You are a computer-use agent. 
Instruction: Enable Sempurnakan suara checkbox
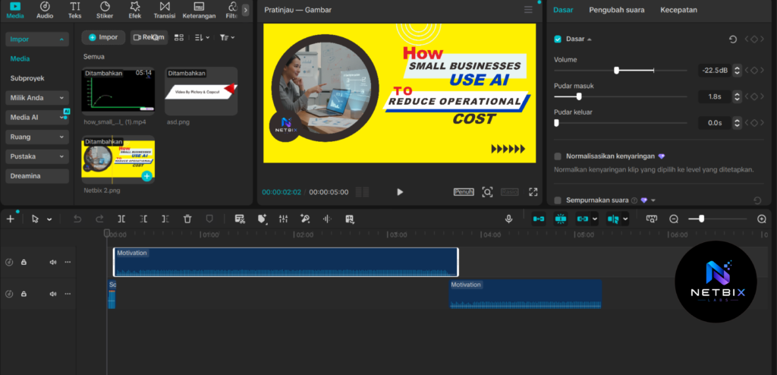coord(558,200)
